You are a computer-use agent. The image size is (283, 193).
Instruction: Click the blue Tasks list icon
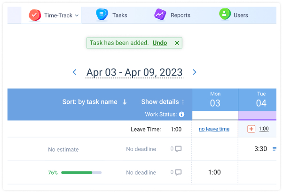(102, 14)
